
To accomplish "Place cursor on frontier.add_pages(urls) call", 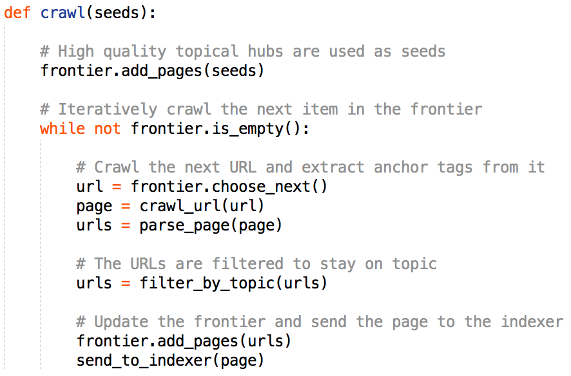I will [184, 341].
